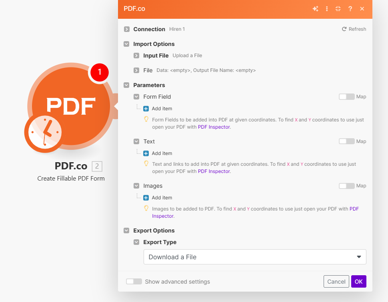Click the lightbulb hint icon under Text

pyautogui.click(x=146, y=164)
